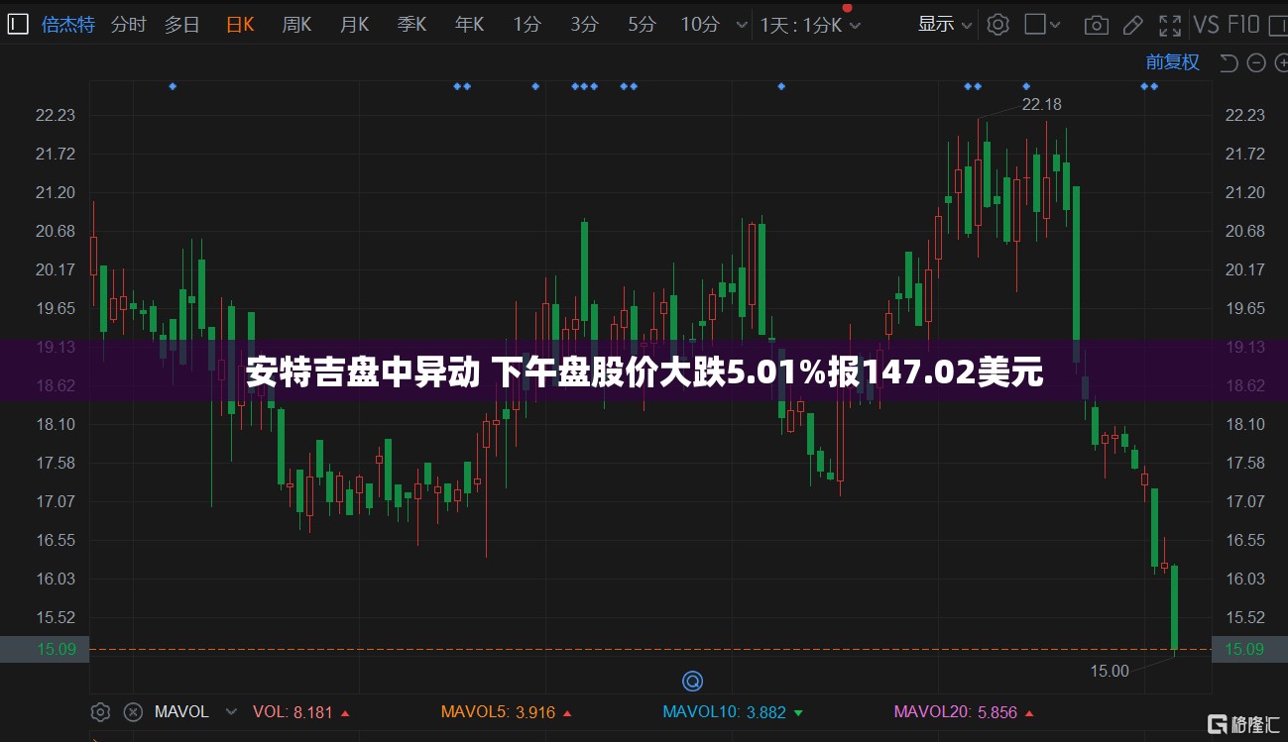The width and height of the screenshot is (1288, 742).
Task: Click 18.10 on the right price axis
Action: (1245, 424)
